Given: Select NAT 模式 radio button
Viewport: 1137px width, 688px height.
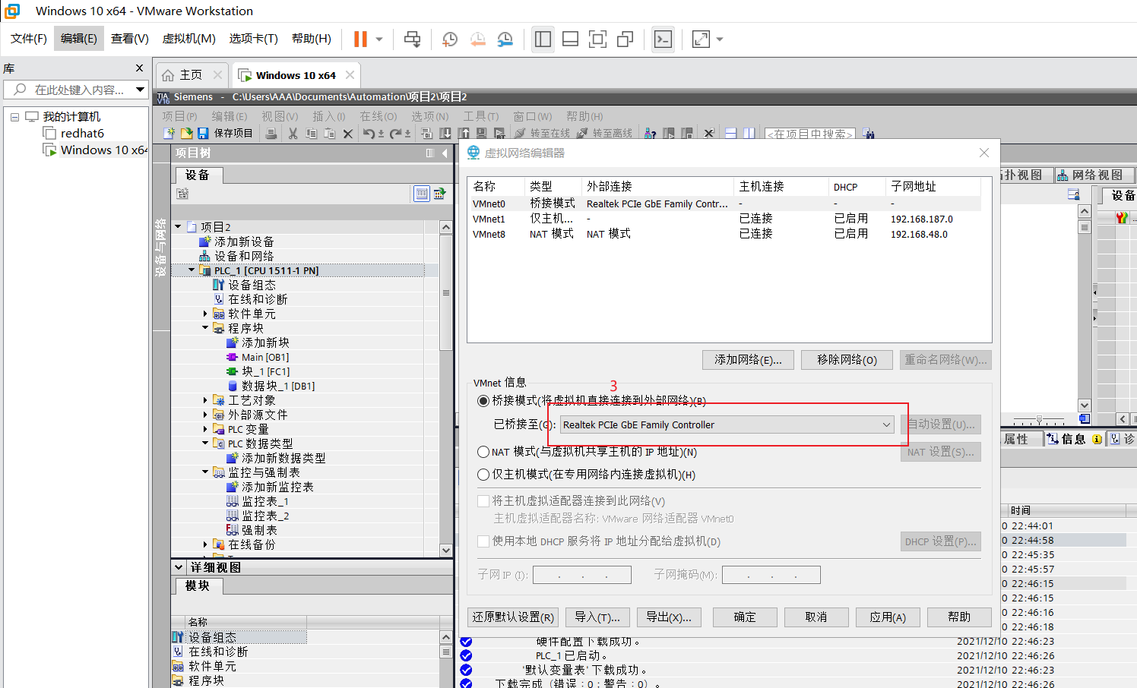Looking at the screenshot, I should (483, 452).
